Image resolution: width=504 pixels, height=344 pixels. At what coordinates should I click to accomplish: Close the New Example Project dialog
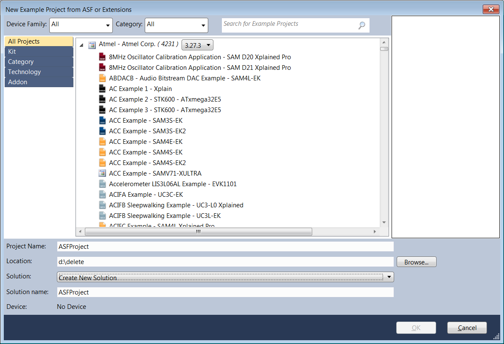(x=491, y=9)
